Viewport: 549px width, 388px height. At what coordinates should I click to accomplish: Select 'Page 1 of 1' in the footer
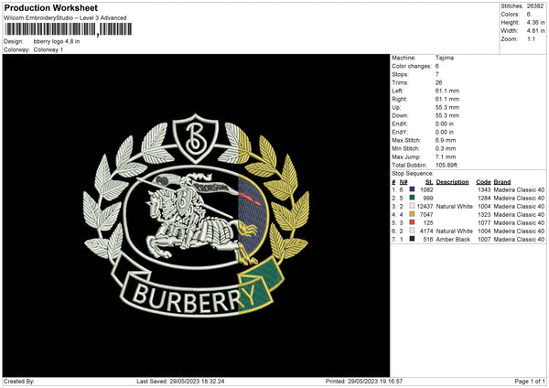pyautogui.click(x=530, y=381)
